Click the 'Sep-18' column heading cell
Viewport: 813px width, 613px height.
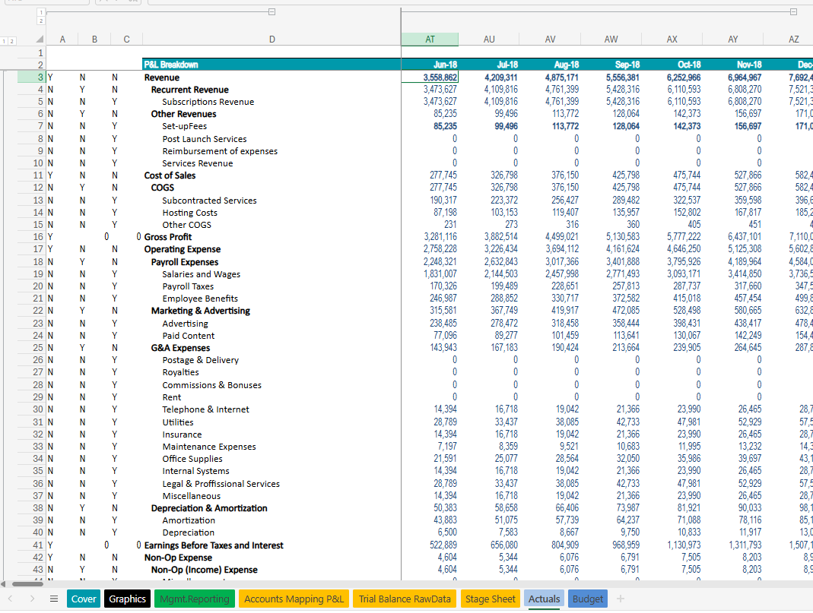[x=611, y=65]
